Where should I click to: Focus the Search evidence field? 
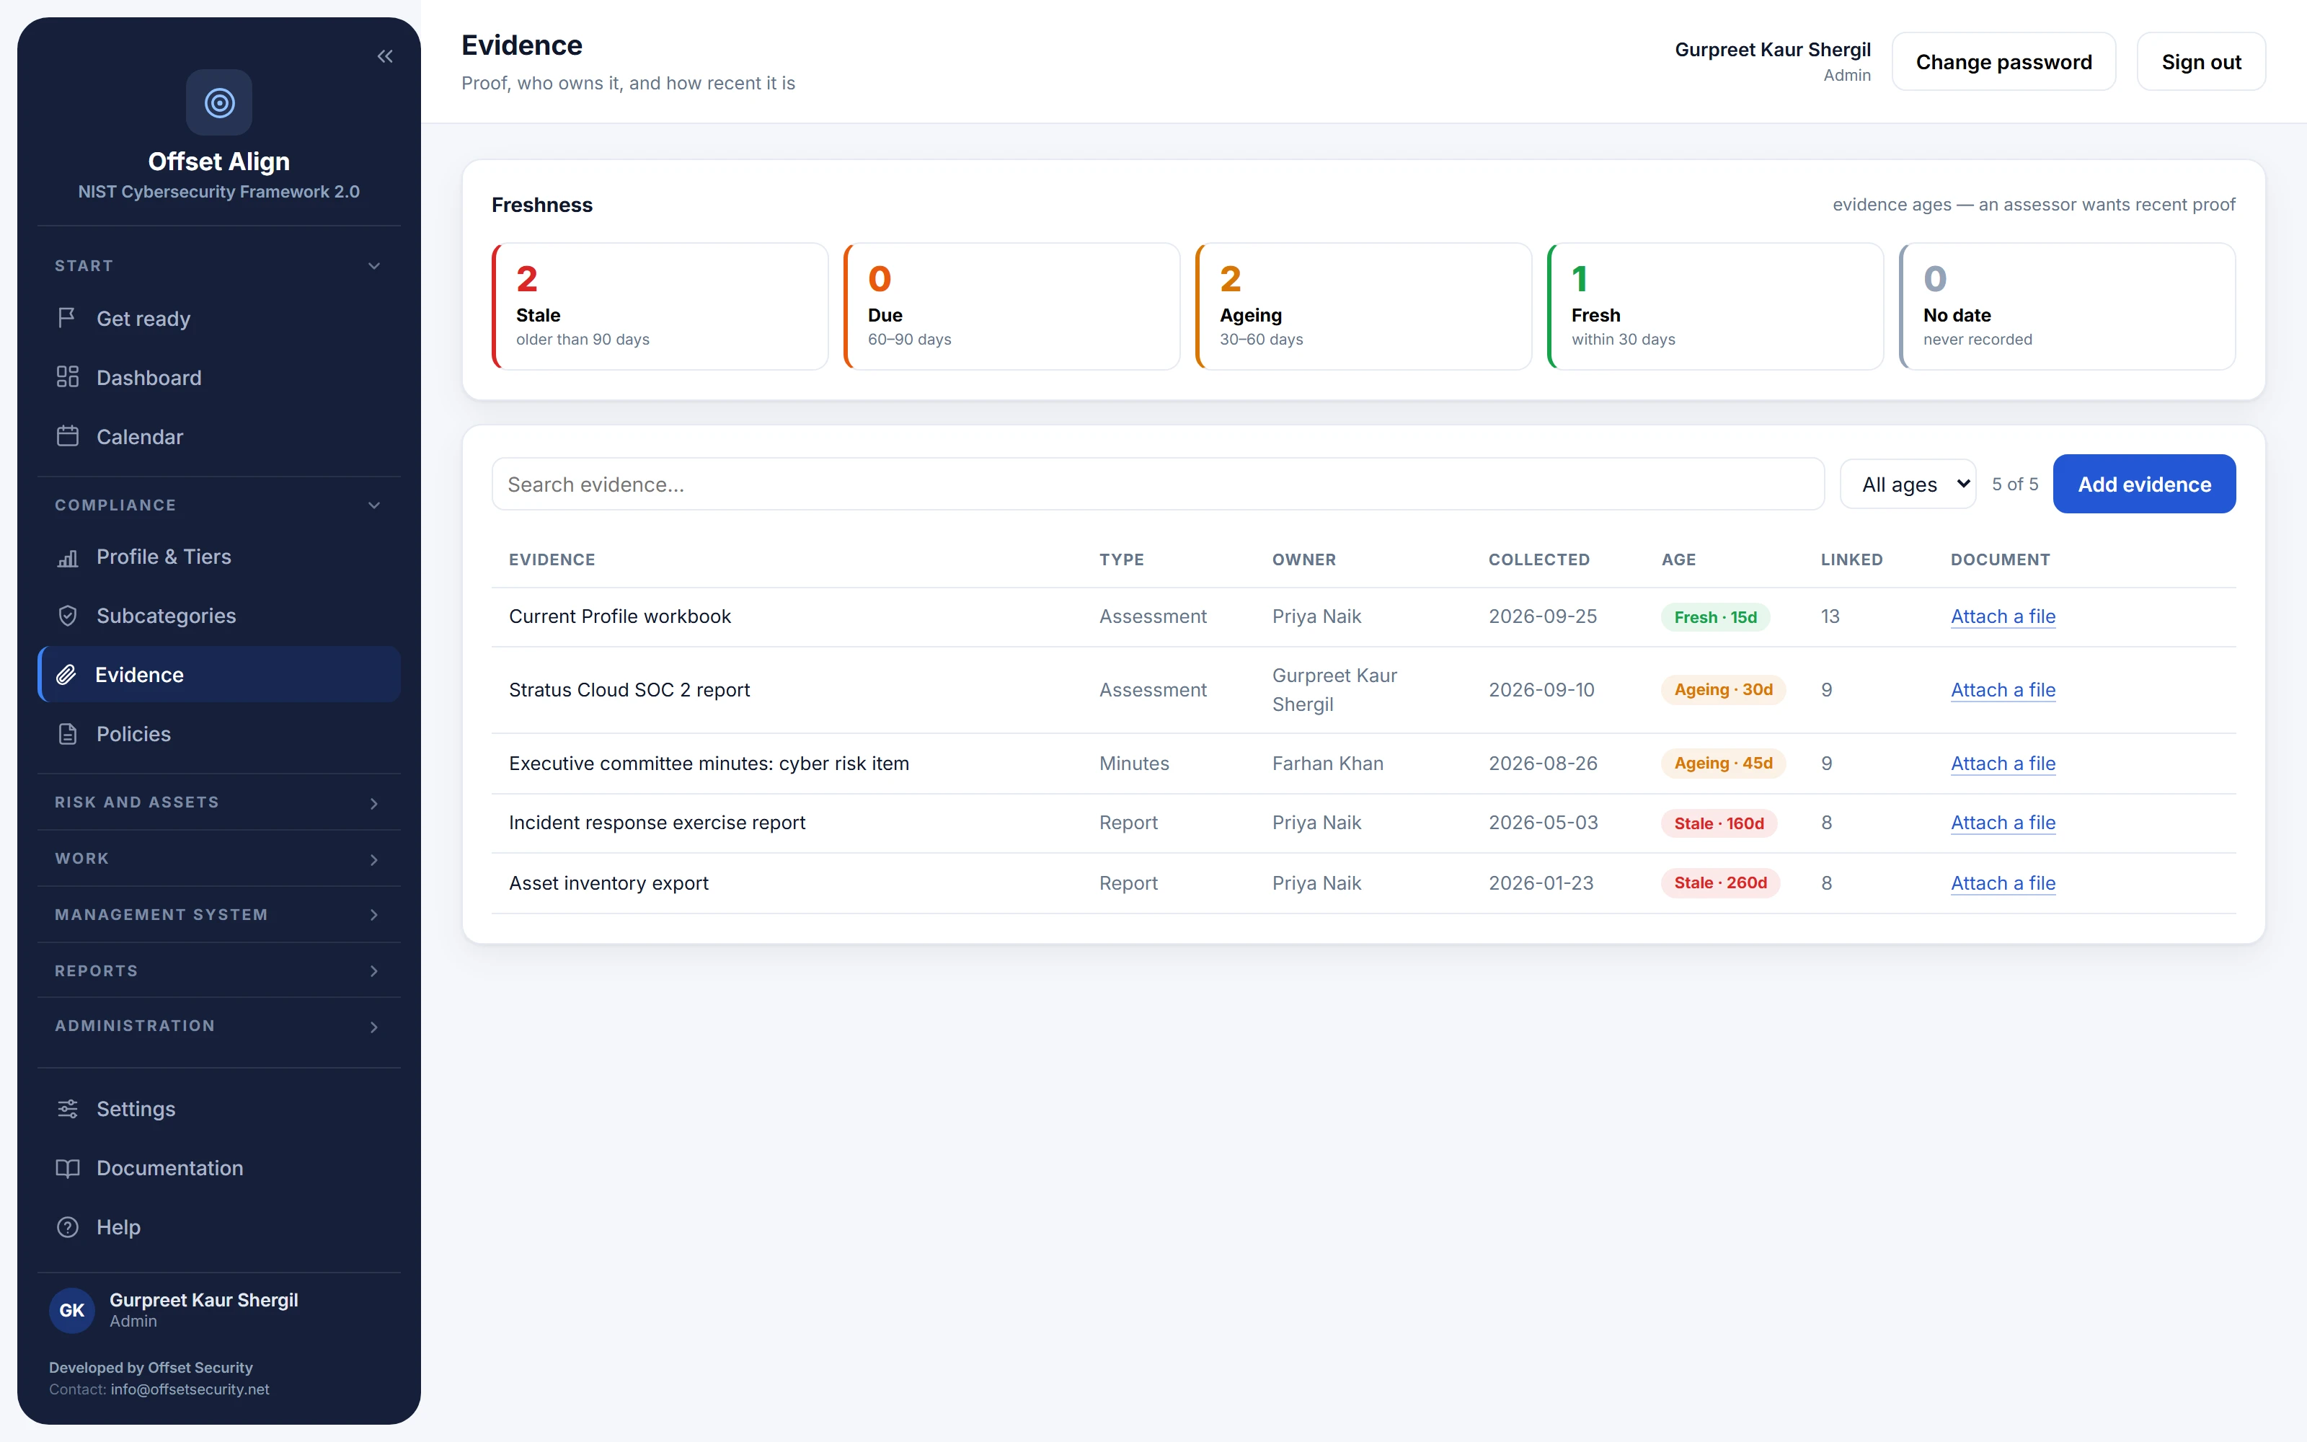(1157, 484)
